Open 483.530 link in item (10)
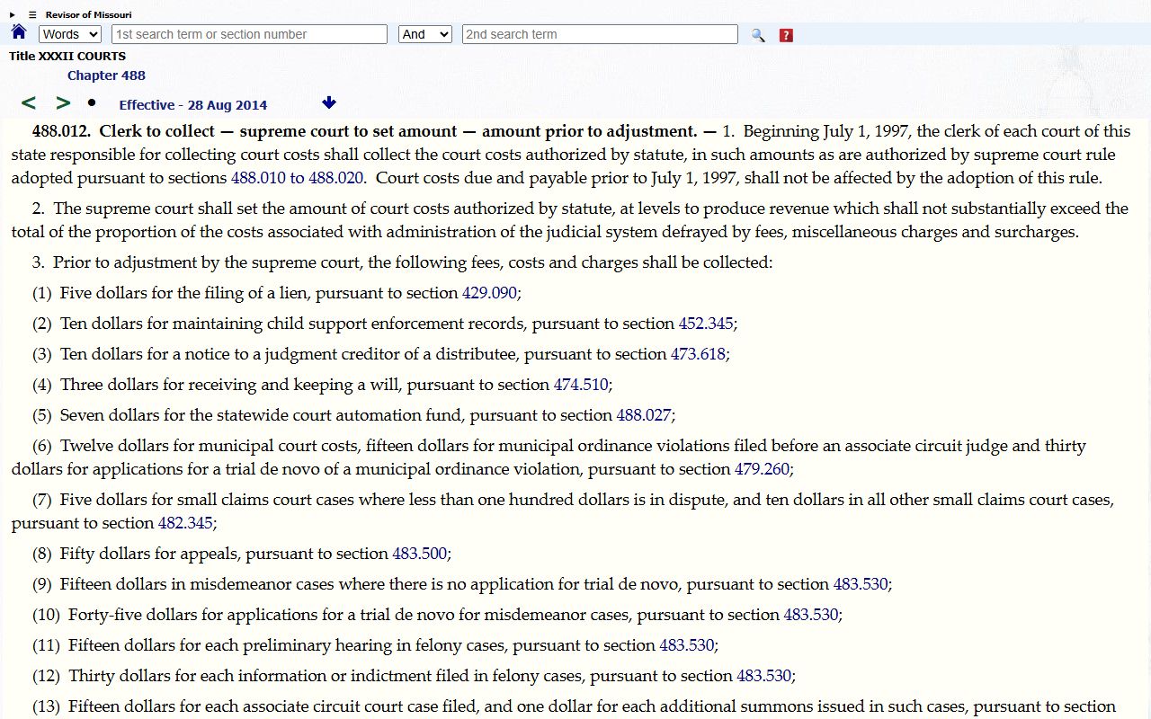This screenshot has height=719, width=1151. (x=811, y=615)
